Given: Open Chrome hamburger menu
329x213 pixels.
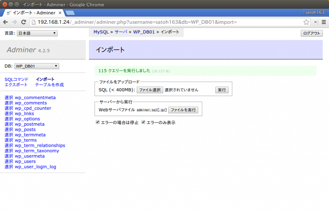Looking at the screenshot, I should click(324, 22).
